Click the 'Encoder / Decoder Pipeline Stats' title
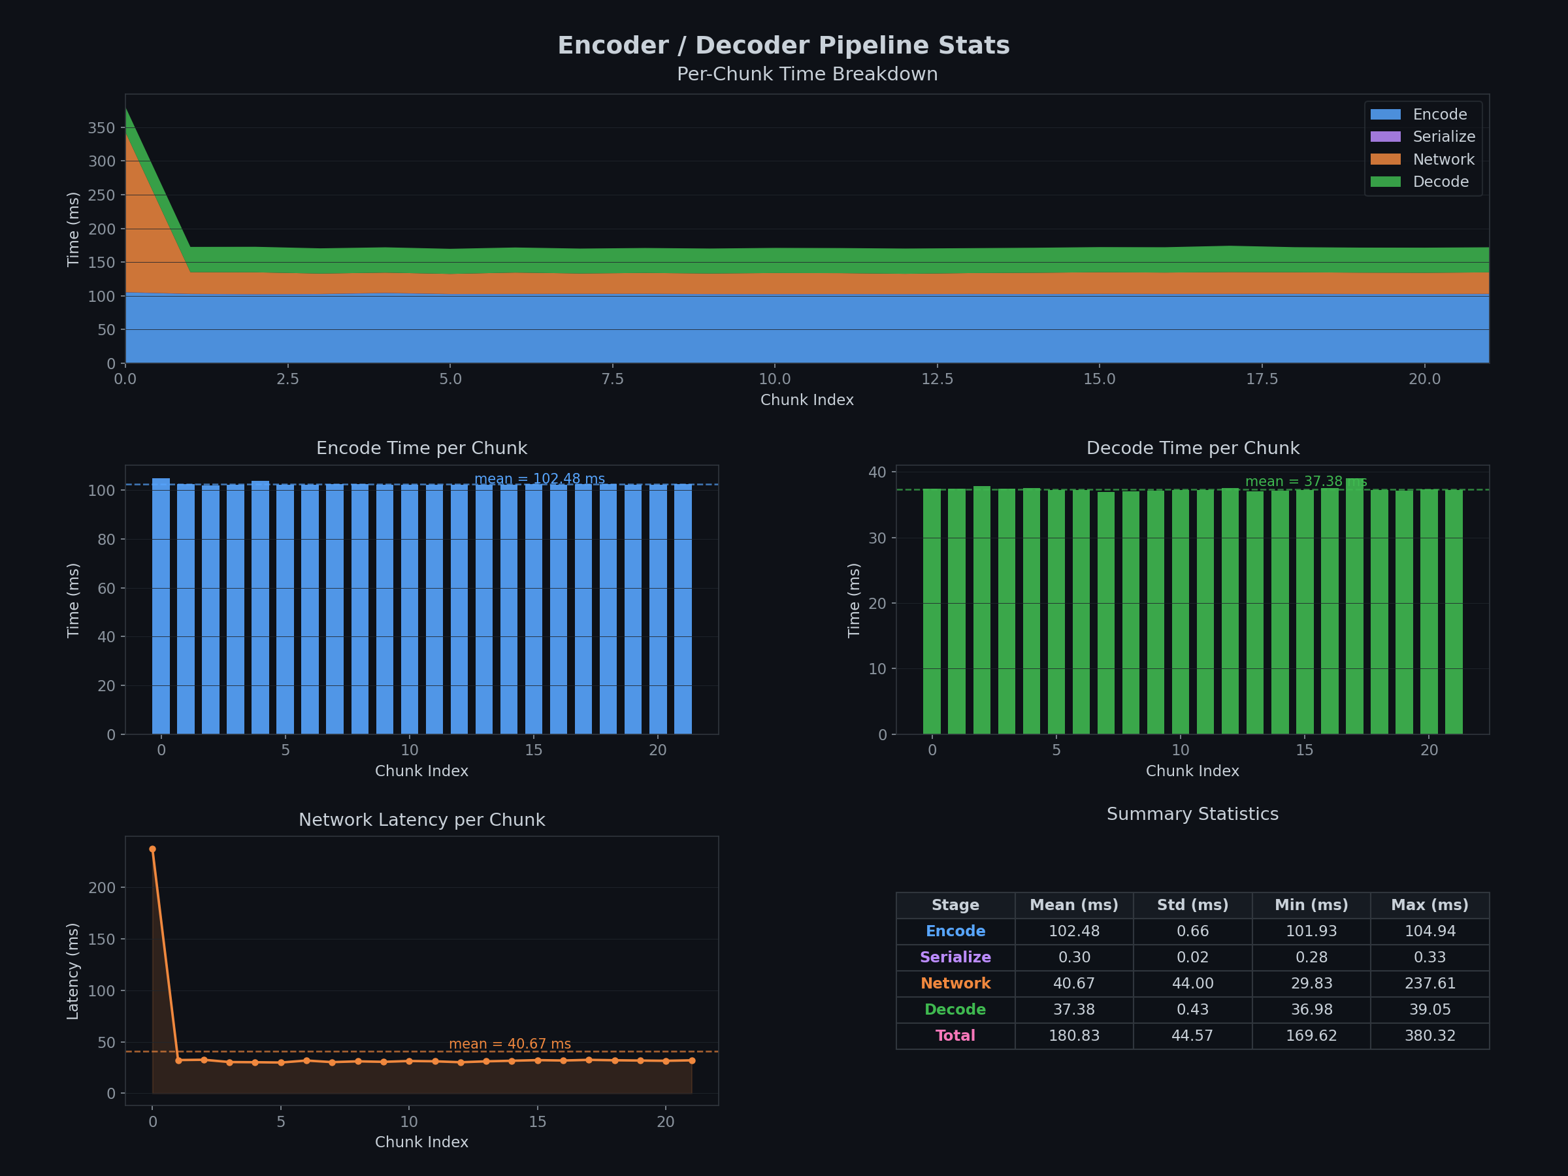 (783, 45)
